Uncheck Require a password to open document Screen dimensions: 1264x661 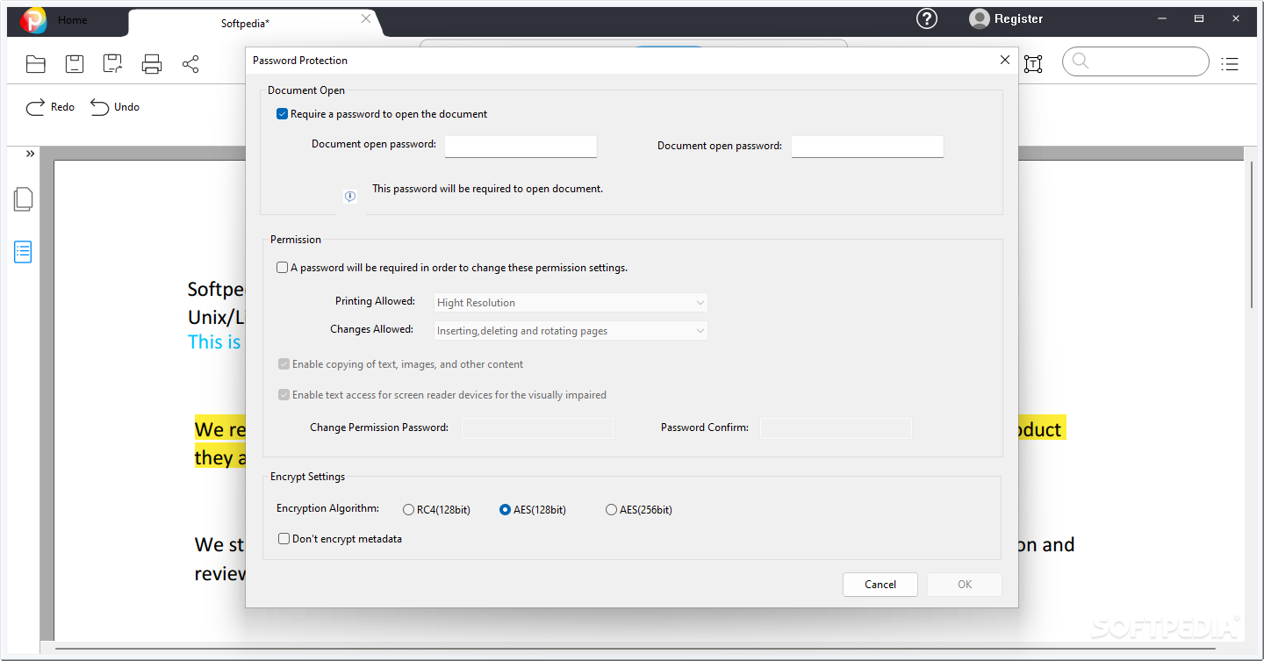click(283, 114)
